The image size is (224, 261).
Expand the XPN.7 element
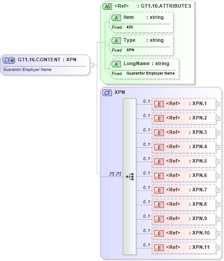click(218, 190)
